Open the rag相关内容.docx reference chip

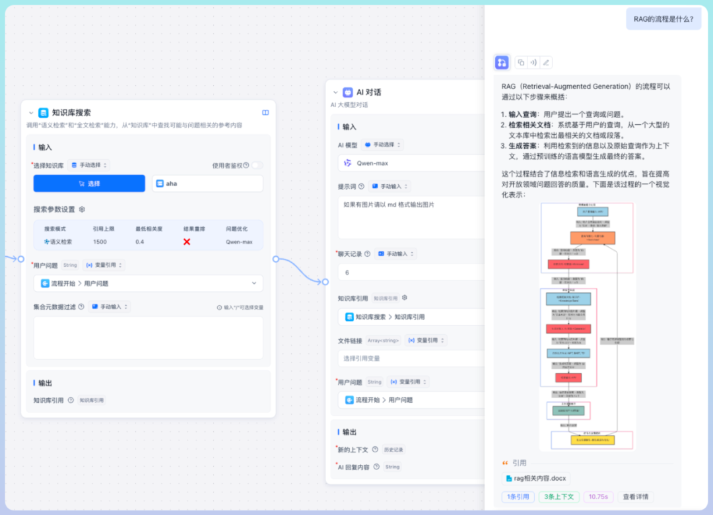click(x=536, y=479)
